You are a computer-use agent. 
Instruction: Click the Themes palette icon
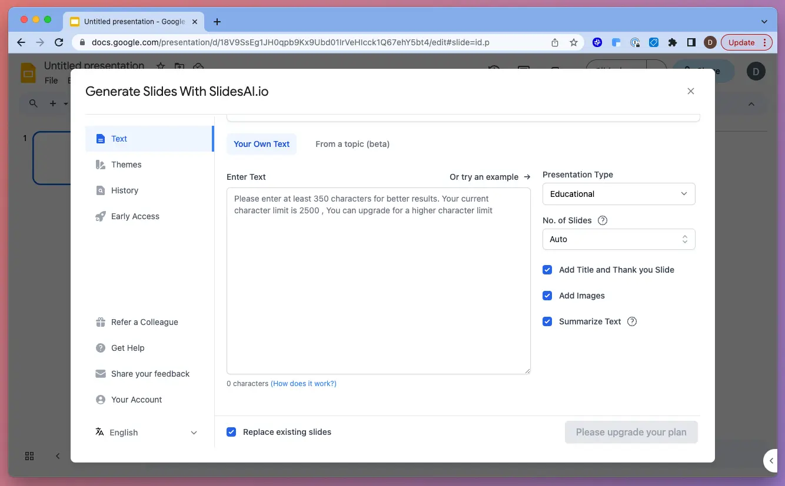pos(100,165)
